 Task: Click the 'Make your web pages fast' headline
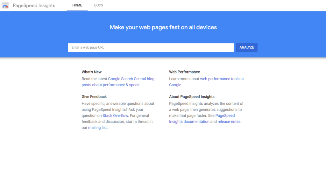[x=163, y=27]
